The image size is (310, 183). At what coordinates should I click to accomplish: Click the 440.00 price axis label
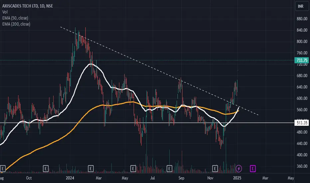302,143
